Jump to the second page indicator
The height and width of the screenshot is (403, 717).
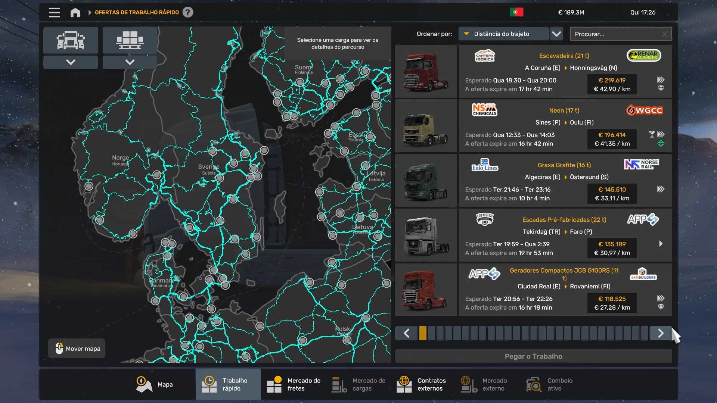pyautogui.click(x=431, y=333)
